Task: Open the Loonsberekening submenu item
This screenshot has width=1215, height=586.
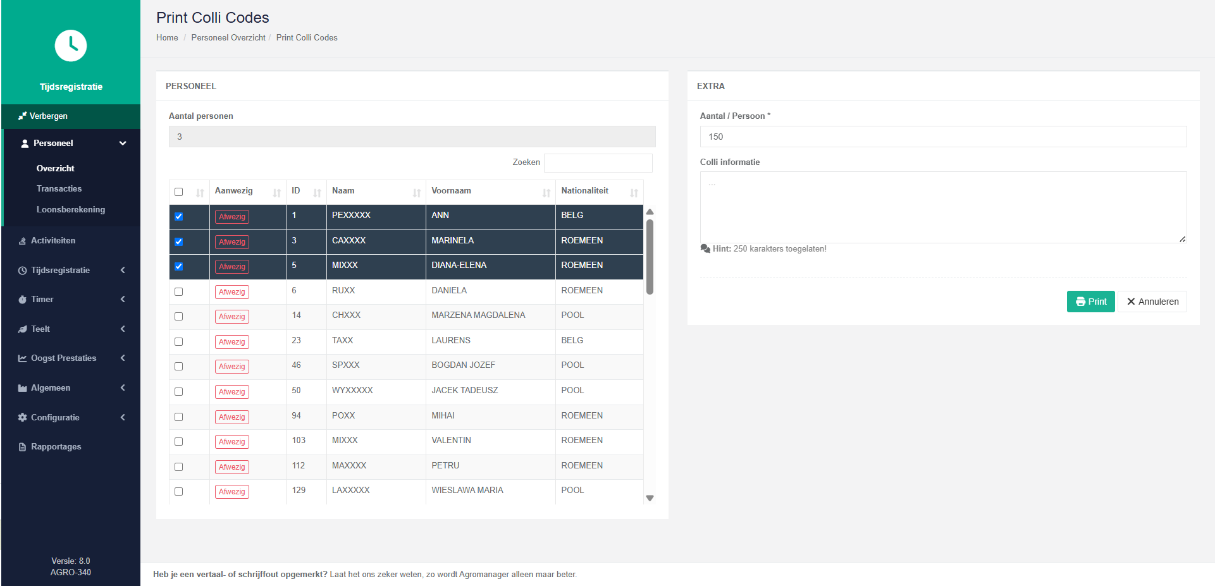Action: [x=71, y=210]
